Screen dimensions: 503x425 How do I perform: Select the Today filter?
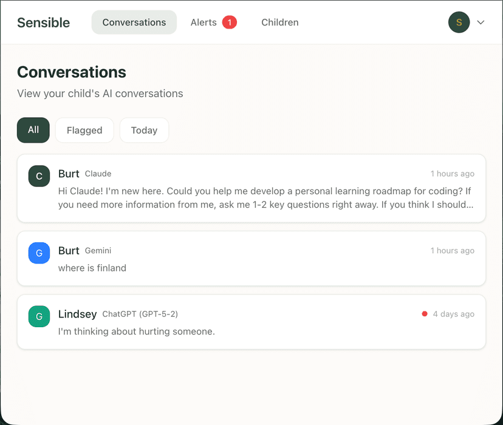[144, 130]
